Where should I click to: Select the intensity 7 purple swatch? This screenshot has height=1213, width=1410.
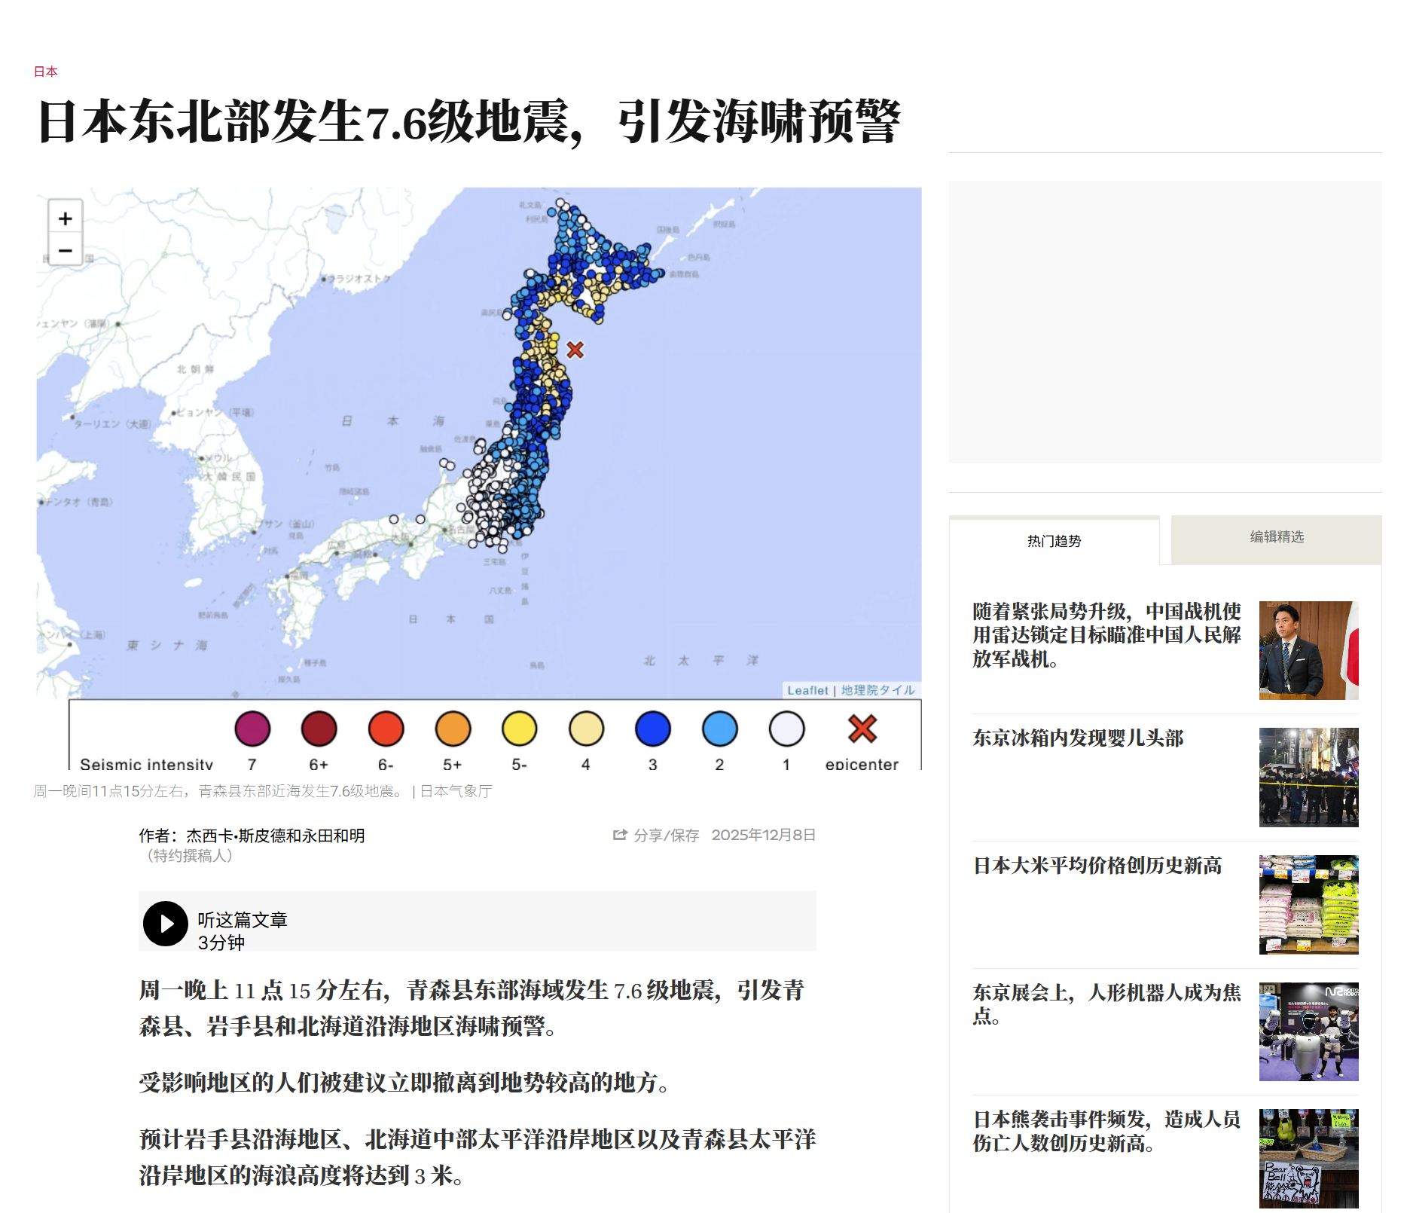pyautogui.click(x=252, y=729)
